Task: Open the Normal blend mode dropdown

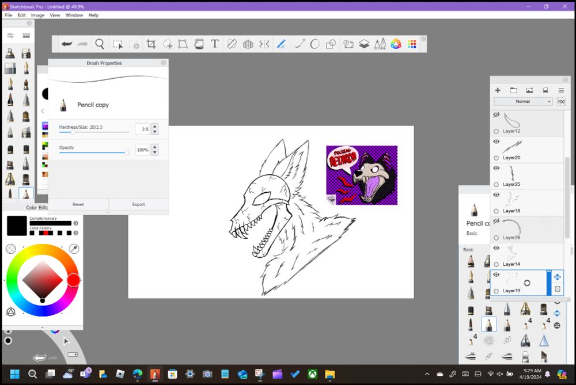Action: (523, 101)
